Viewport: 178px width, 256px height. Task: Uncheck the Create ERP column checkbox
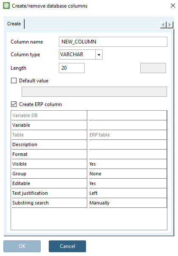coord(14,104)
